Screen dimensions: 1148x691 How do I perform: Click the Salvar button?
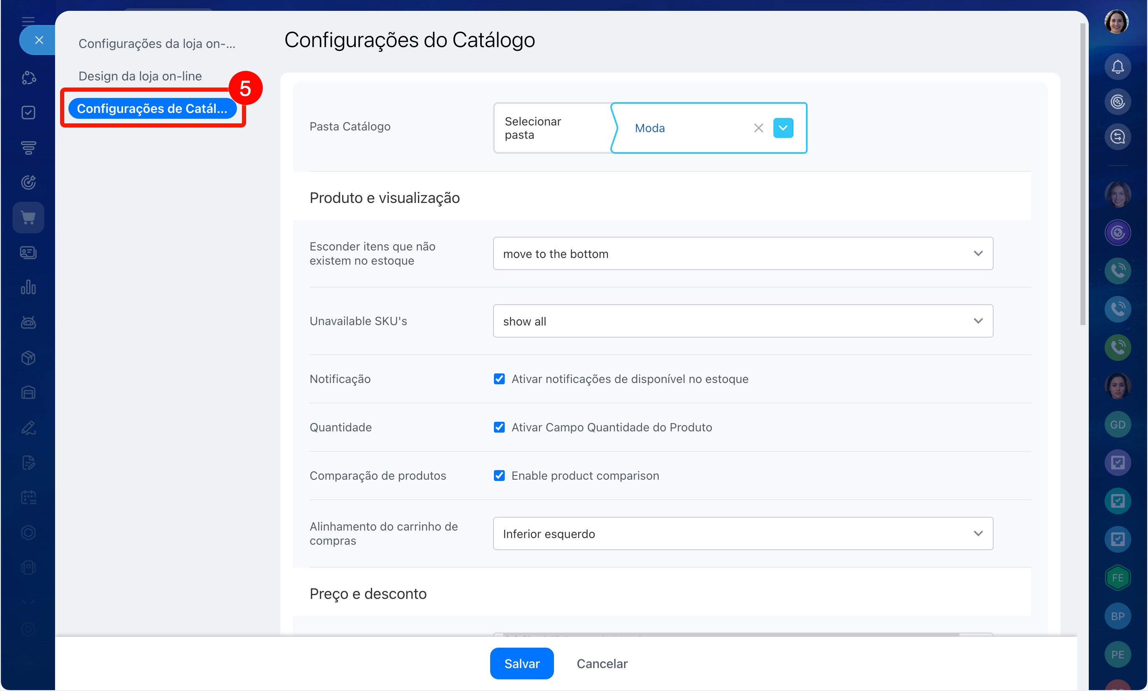[x=521, y=663]
